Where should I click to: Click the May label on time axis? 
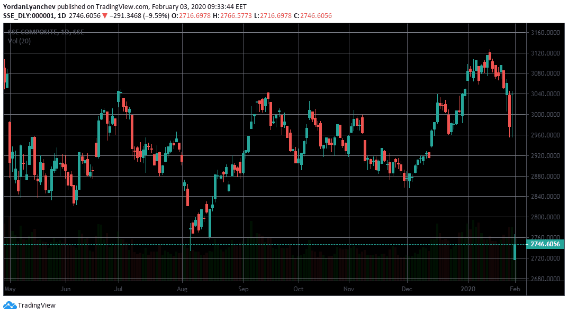point(10,289)
